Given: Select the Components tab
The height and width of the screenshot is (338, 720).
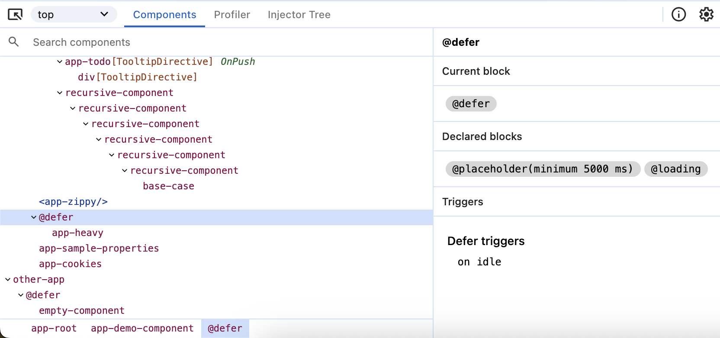Looking at the screenshot, I should (x=164, y=15).
